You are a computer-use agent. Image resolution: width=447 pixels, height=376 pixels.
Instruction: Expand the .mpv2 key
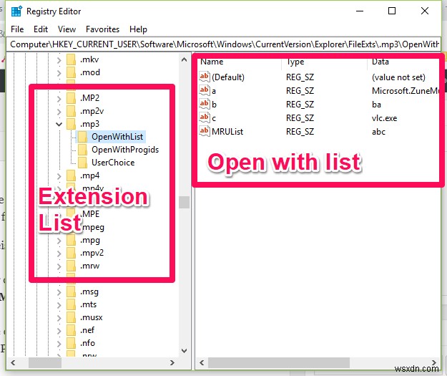point(59,254)
